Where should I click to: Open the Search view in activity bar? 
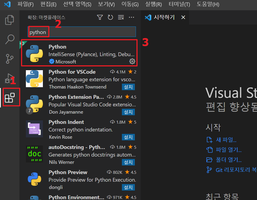pos(10,39)
